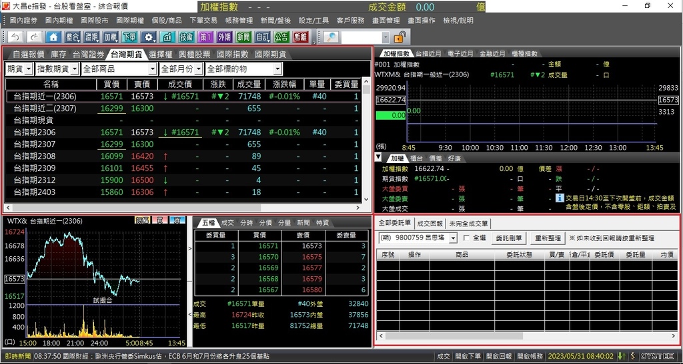Click the blue 賣 sell icon on chart
The image size is (683, 364).
coord(177,220)
